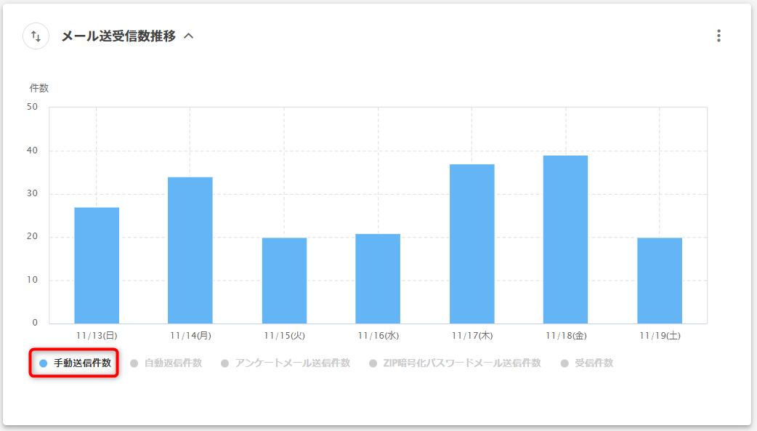Click the 11/14(月) bar
Image resolution: width=757 pixels, height=431 pixels.
pos(190,250)
